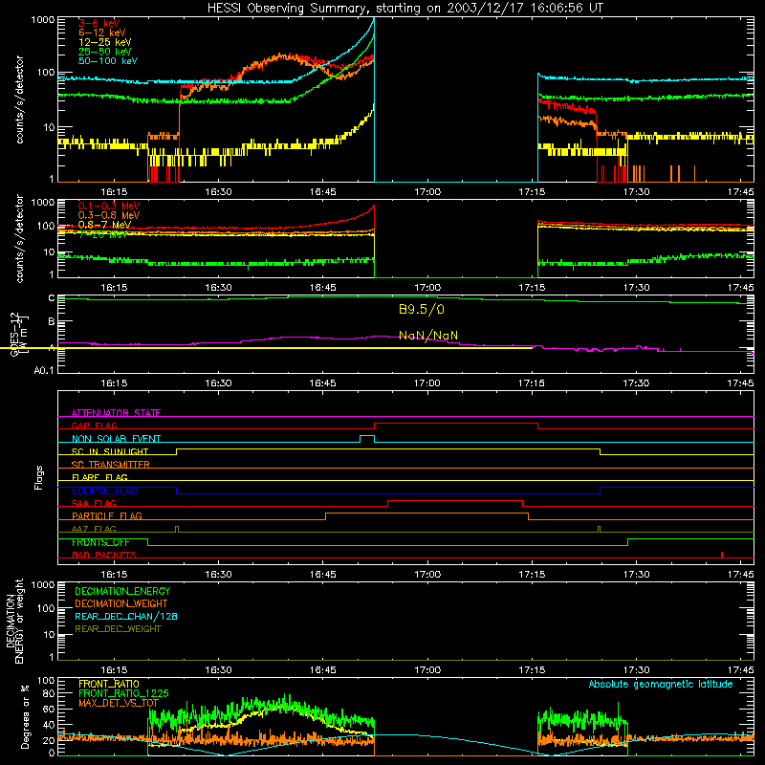Click the REAR_DEC_WEIGHT legend entry

pos(118,629)
